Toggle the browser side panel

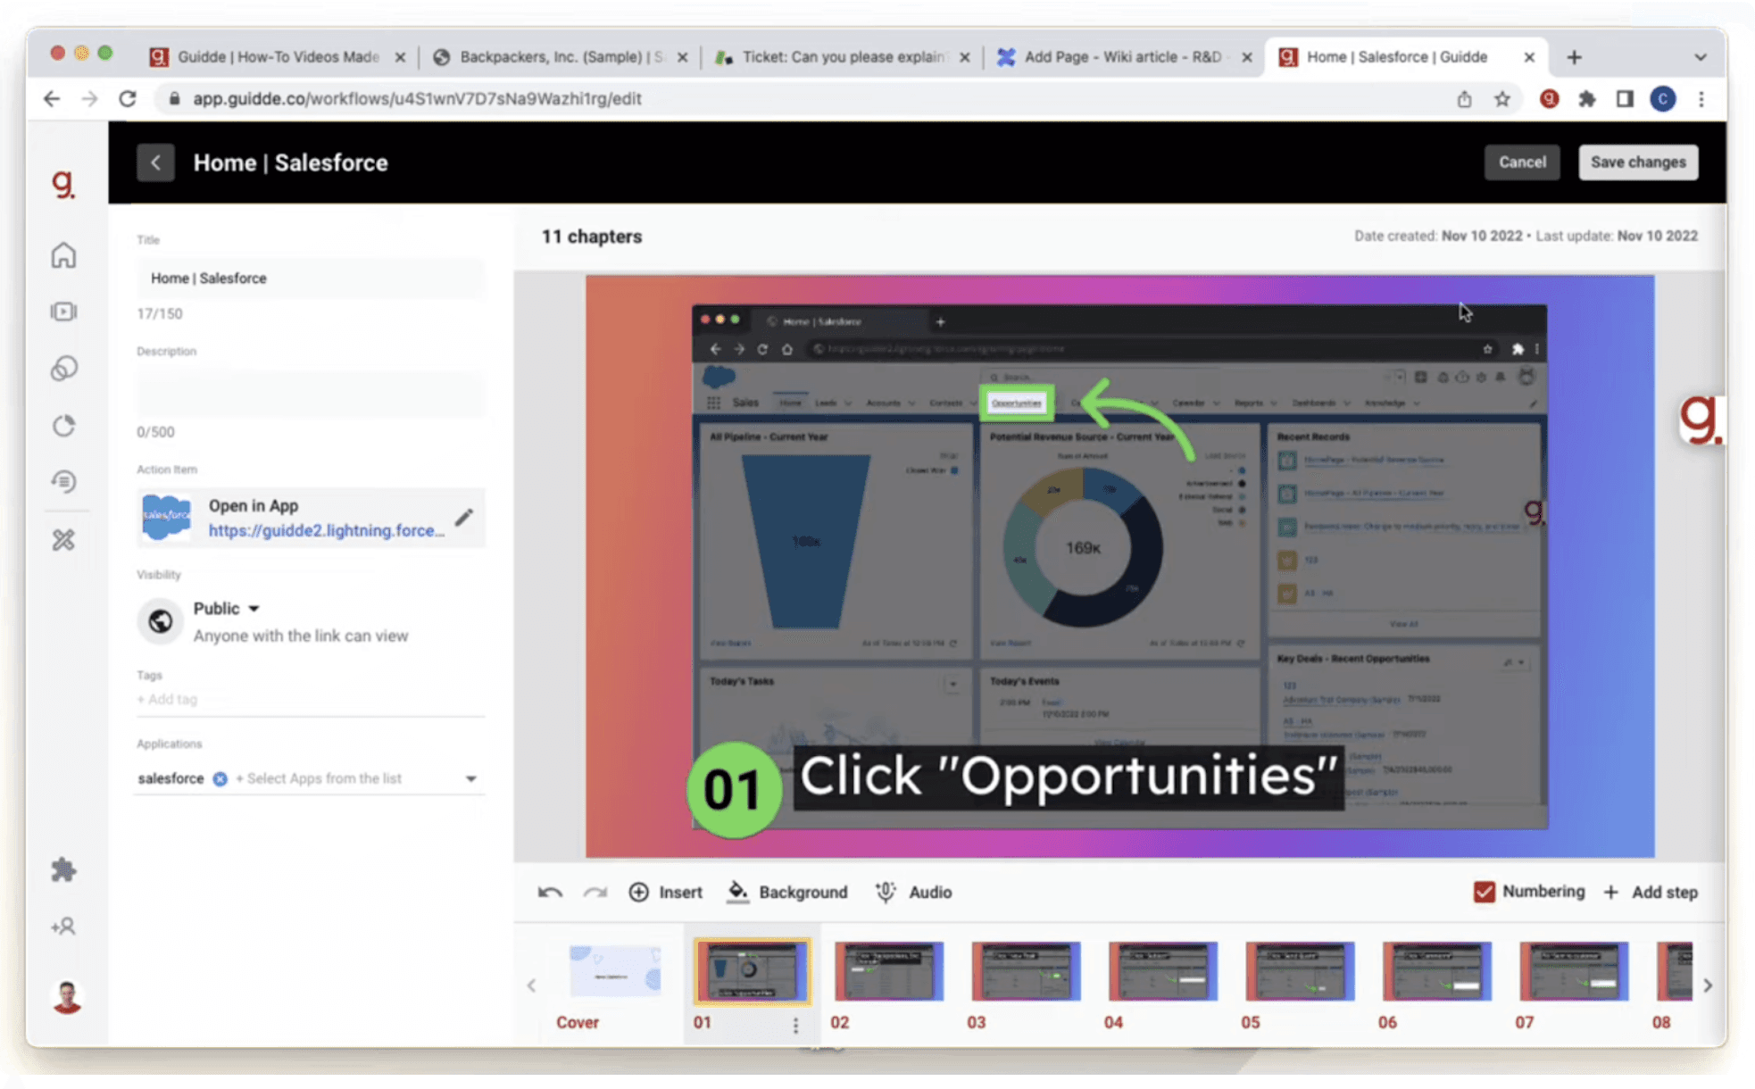[x=1625, y=99]
